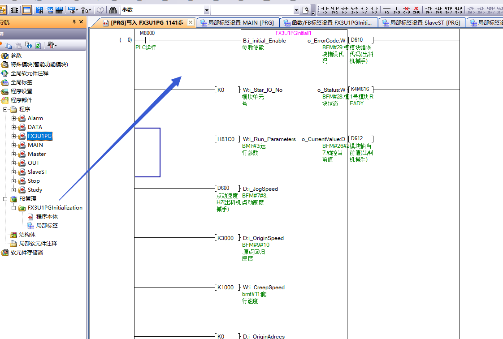Viewport: 503px width, 339px height.
Task: Select the 软元件存储器 tree item
Action: tap(26, 253)
